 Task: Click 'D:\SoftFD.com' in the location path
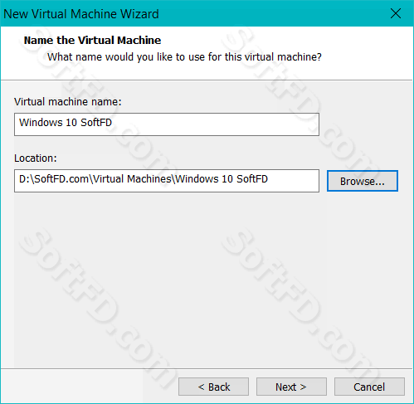tap(54, 179)
